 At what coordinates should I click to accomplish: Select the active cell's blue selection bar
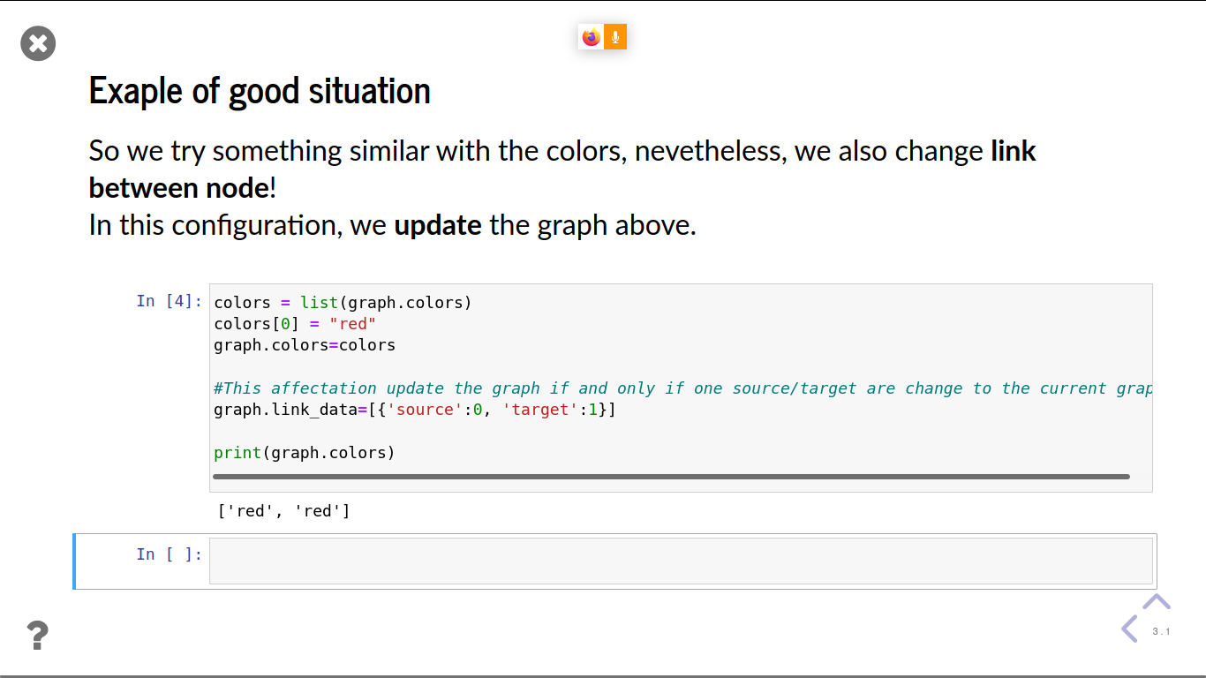coord(74,560)
